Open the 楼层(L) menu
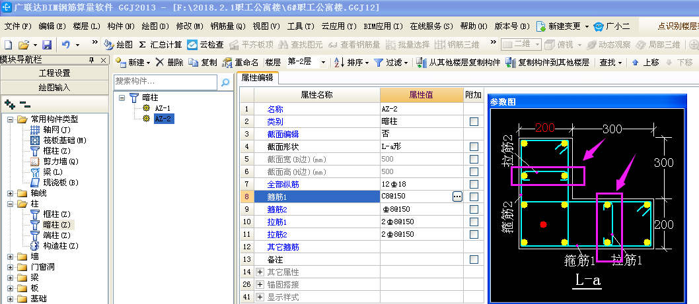Viewport: 699px width, 304px height. [87, 26]
